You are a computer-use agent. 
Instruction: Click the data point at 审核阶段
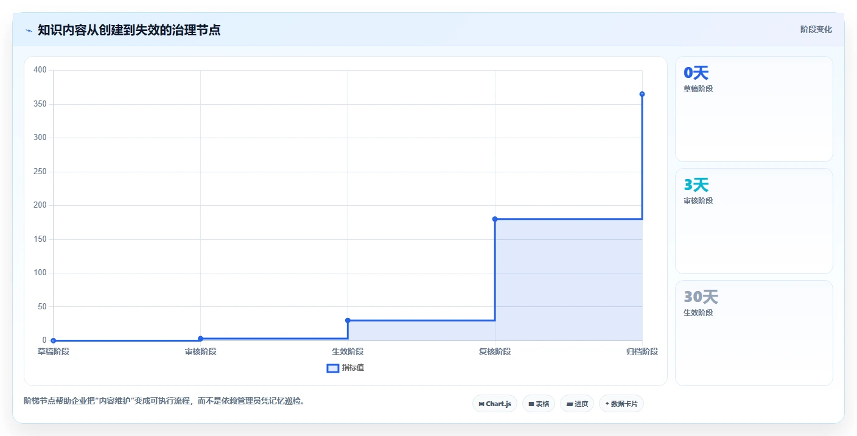[x=200, y=339]
